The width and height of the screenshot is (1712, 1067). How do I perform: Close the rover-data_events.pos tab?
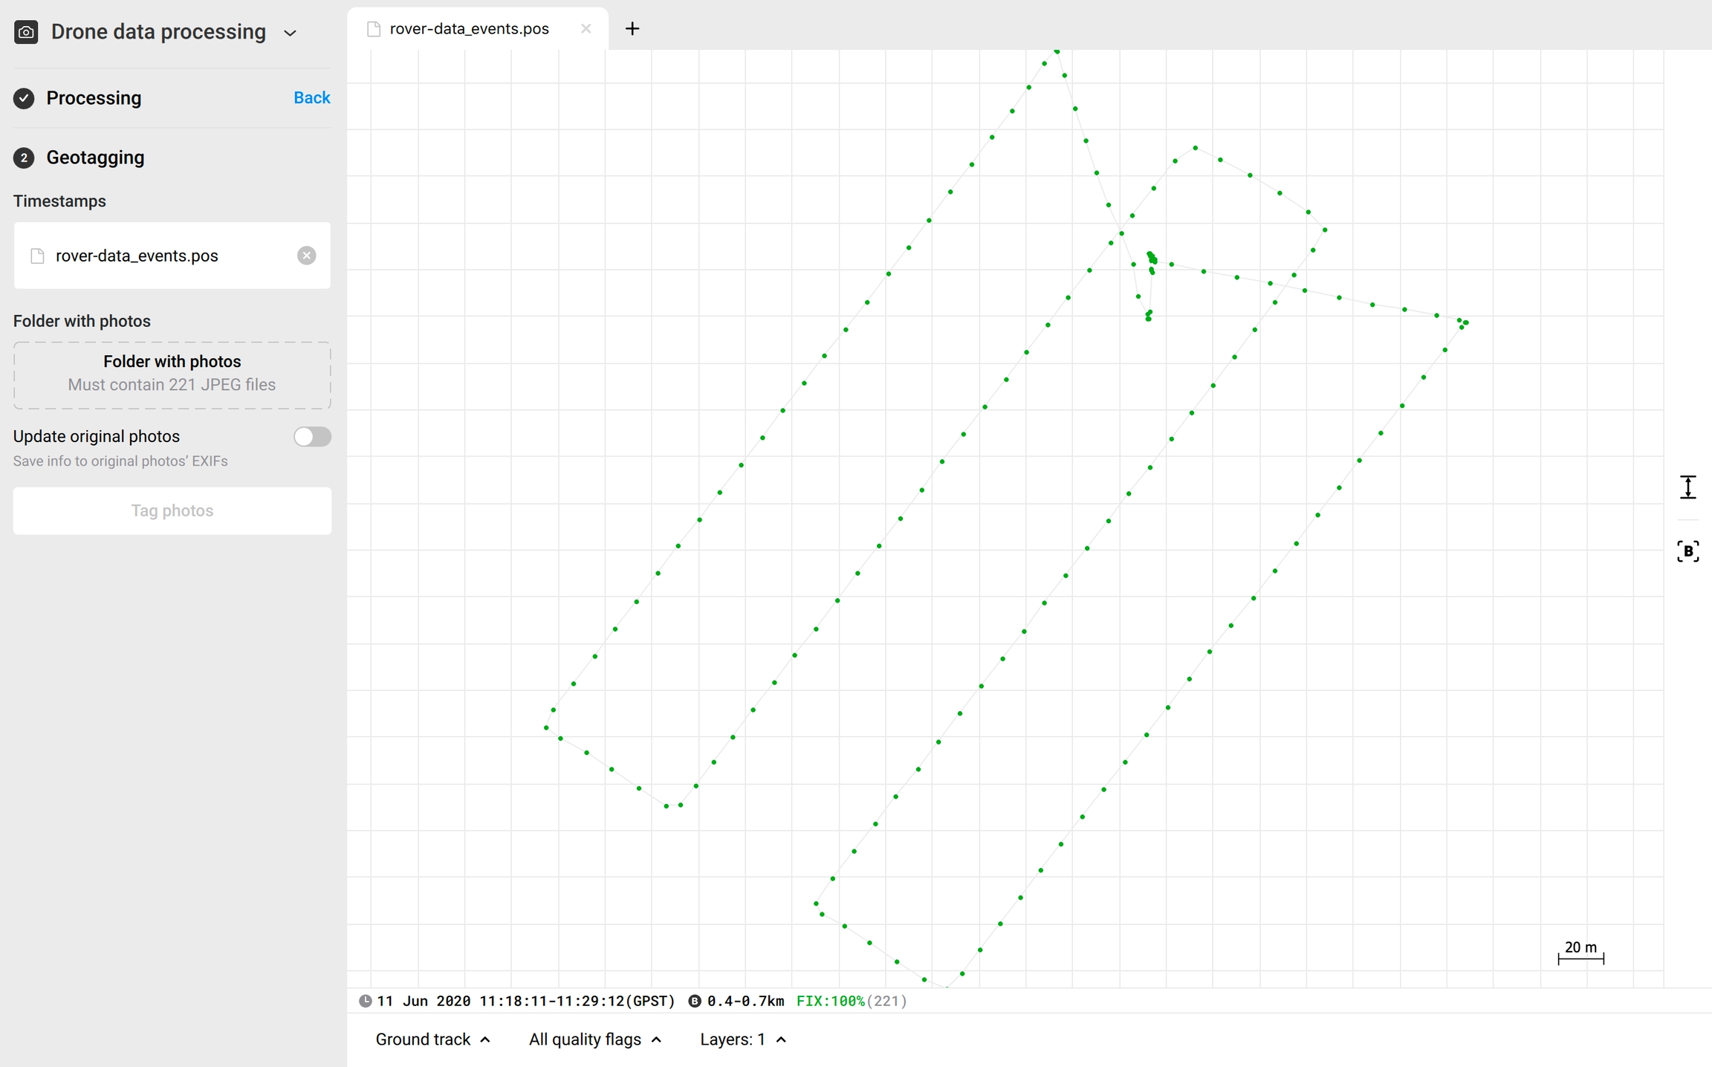586,29
